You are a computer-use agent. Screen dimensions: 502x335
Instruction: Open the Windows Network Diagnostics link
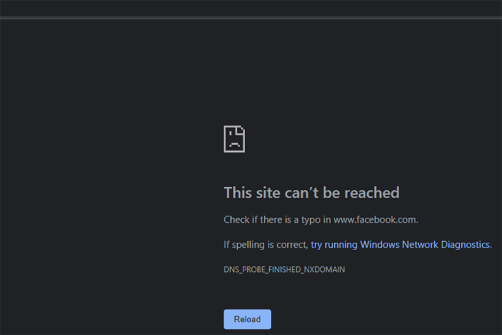[400, 245]
